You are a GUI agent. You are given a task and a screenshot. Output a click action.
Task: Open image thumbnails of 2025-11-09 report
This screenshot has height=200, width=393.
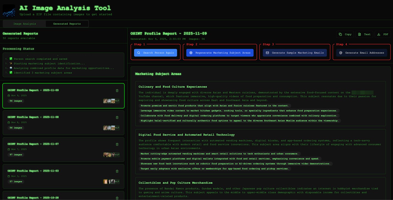tap(111, 101)
